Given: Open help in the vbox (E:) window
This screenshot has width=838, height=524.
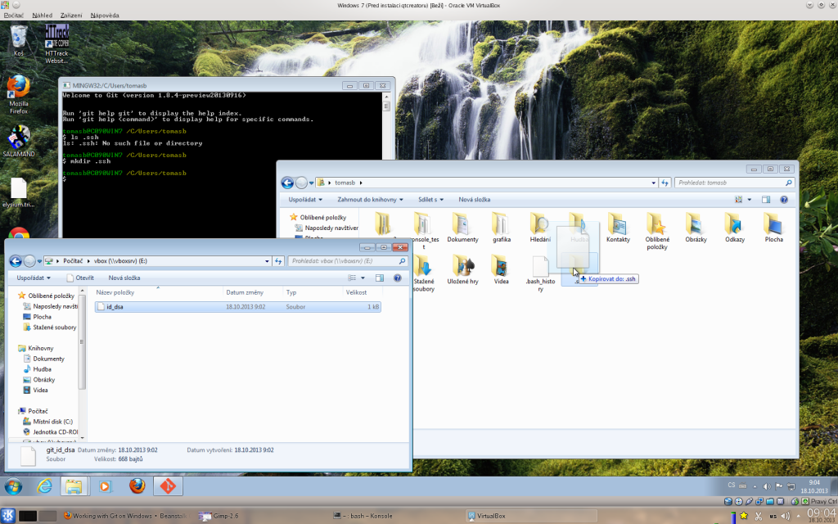Looking at the screenshot, I should click(x=398, y=278).
